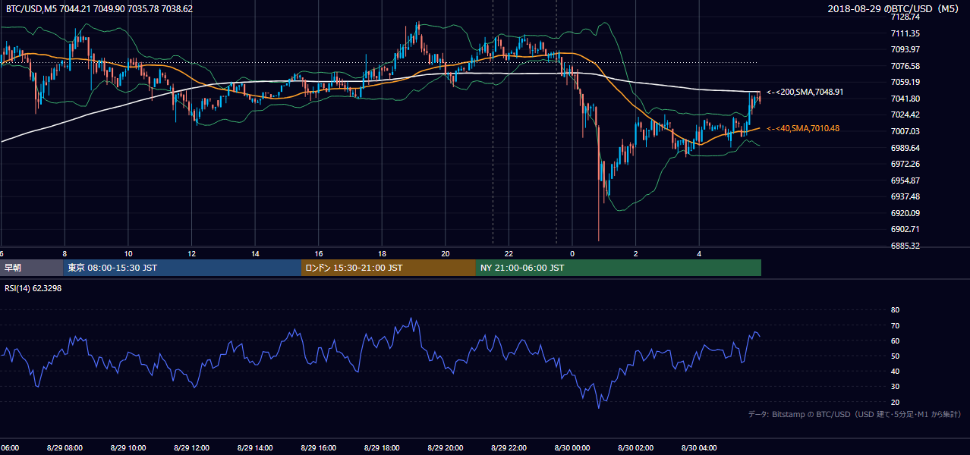Click RSI axis level 60
This screenshot has height=455, width=970.
pyautogui.click(x=895, y=340)
